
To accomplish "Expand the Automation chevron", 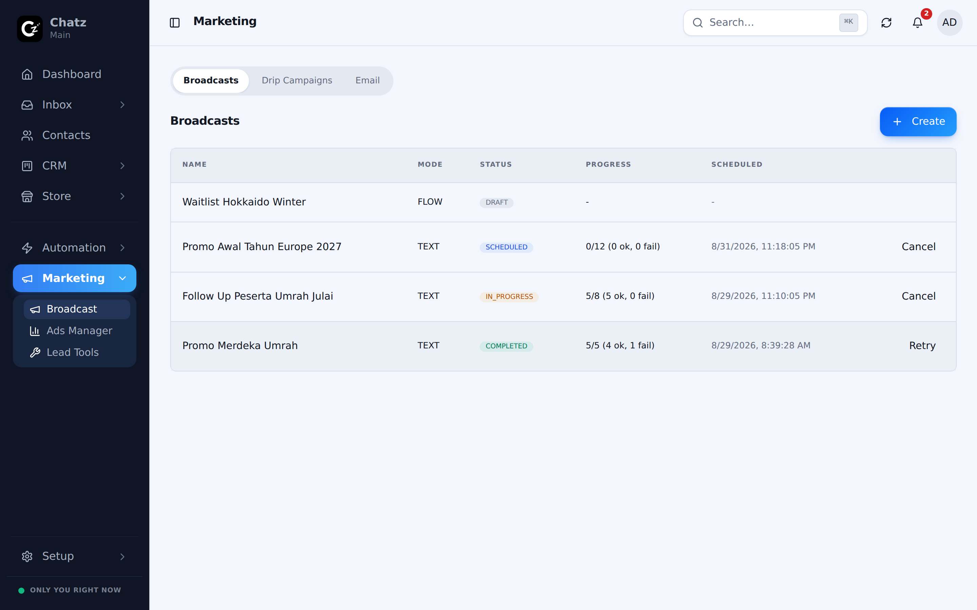I will [122, 248].
